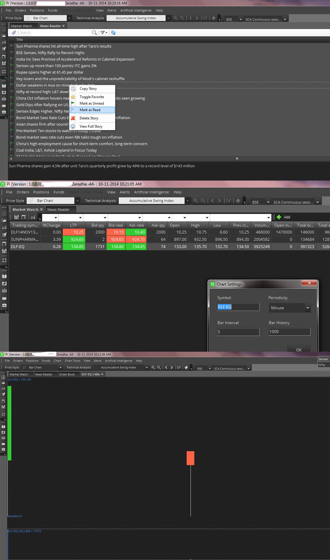Select DLF14NOV13 row in Market Watch
330x560 pixels.
pyautogui.click(x=170, y=232)
